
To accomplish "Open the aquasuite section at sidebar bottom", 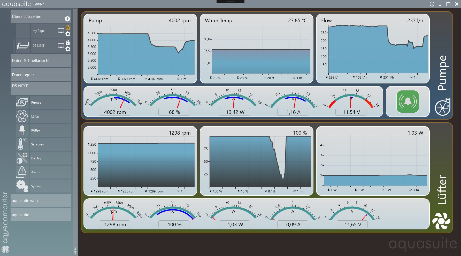I will tap(41, 215).
